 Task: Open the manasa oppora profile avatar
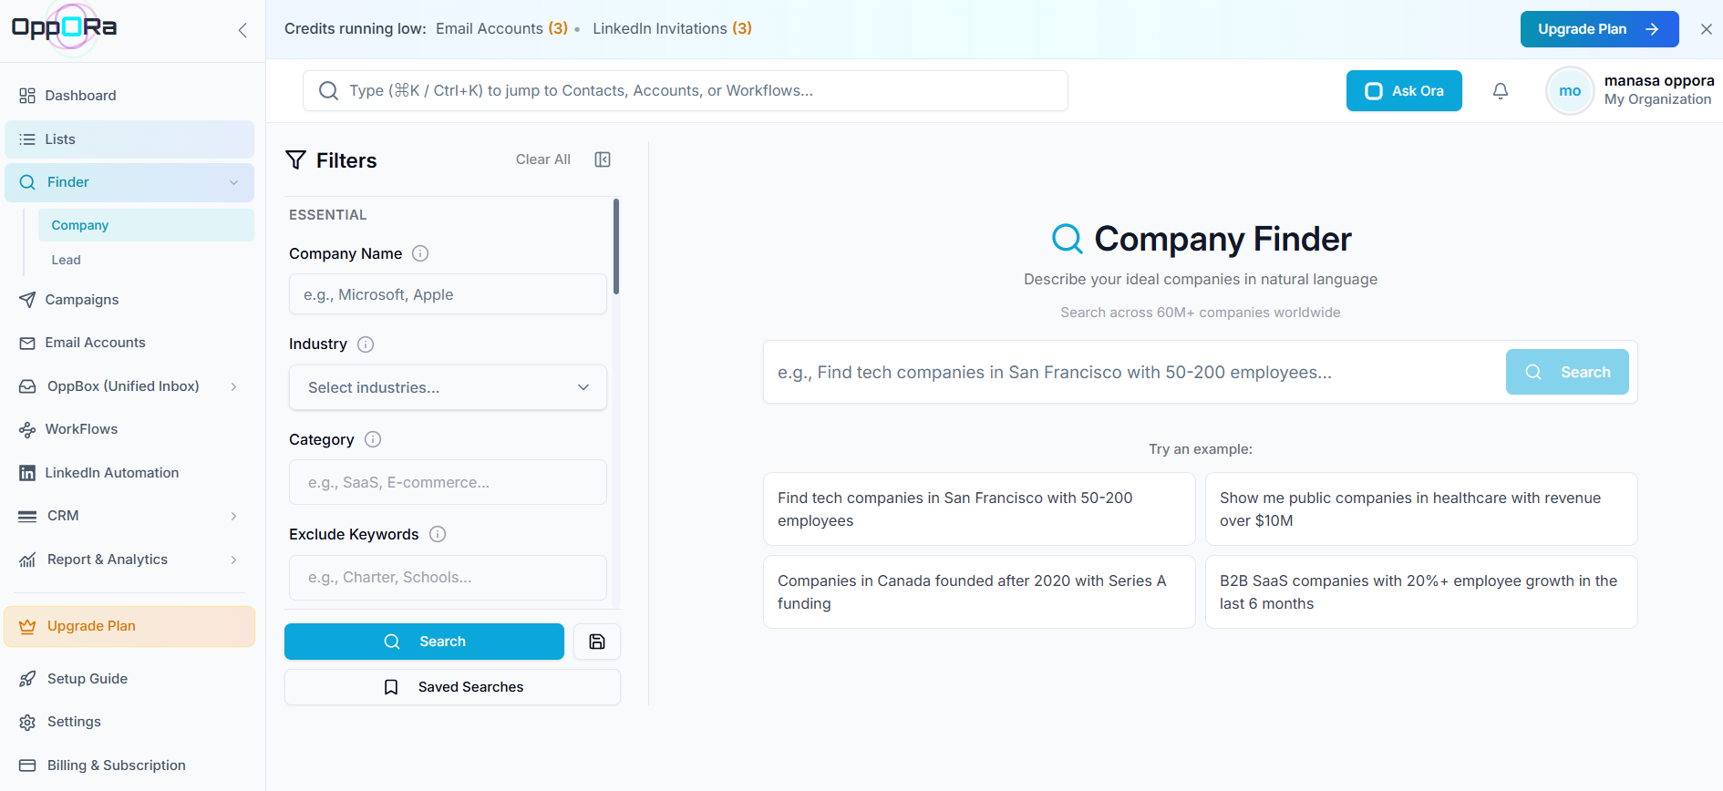[x=1570, y=91]
